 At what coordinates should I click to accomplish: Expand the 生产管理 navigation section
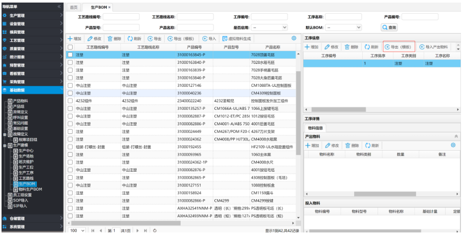(x=31, y=16)
